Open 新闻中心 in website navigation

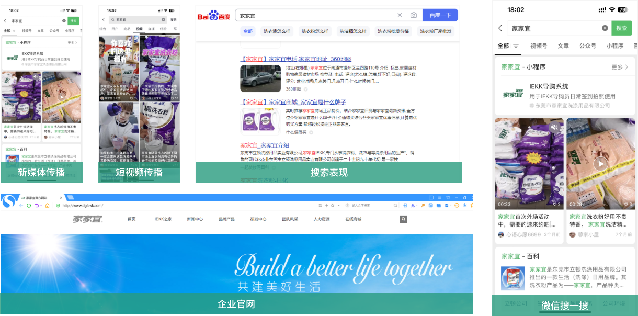click(195, 219)
